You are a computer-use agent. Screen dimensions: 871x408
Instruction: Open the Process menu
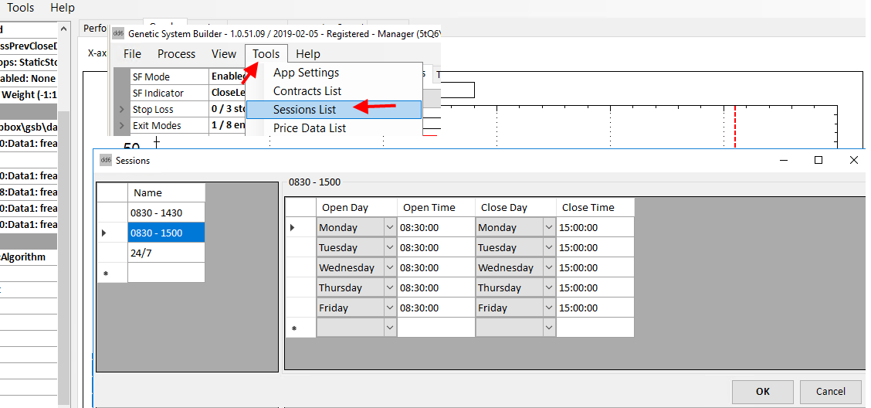(x=176, y=54)
